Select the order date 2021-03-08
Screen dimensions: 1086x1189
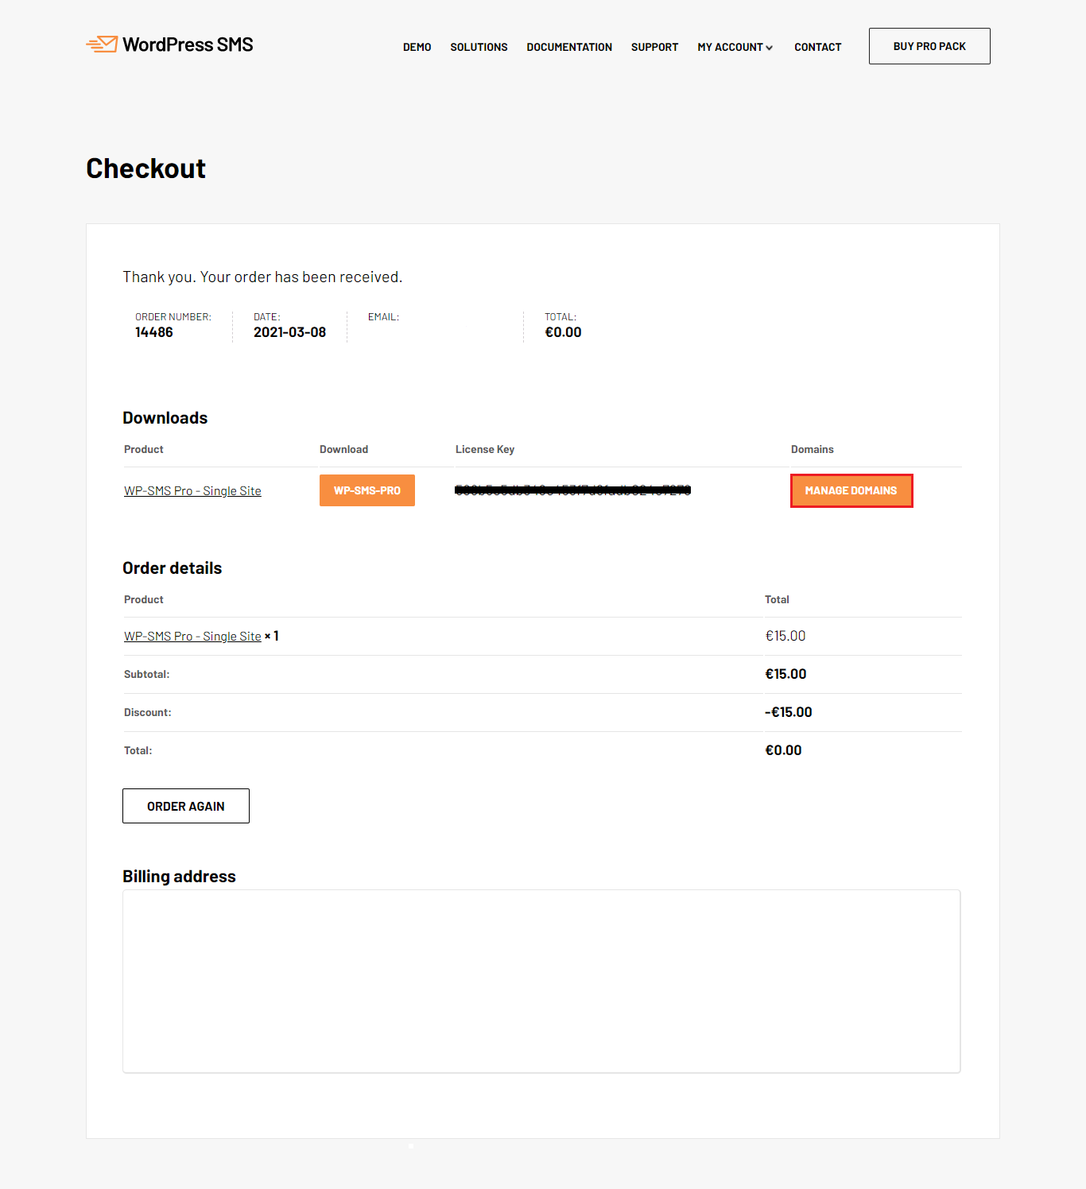[290, 332]
